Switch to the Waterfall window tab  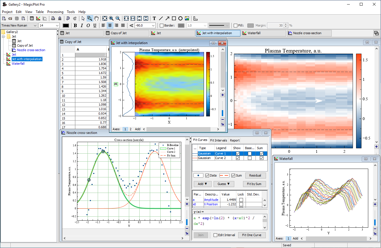(x=263, y=33)
